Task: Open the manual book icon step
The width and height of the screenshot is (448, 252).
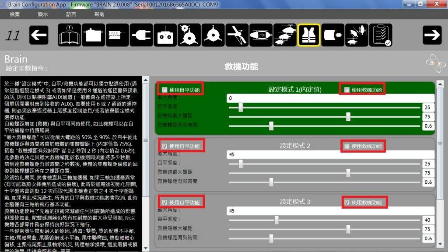Action: coord(70,35)
